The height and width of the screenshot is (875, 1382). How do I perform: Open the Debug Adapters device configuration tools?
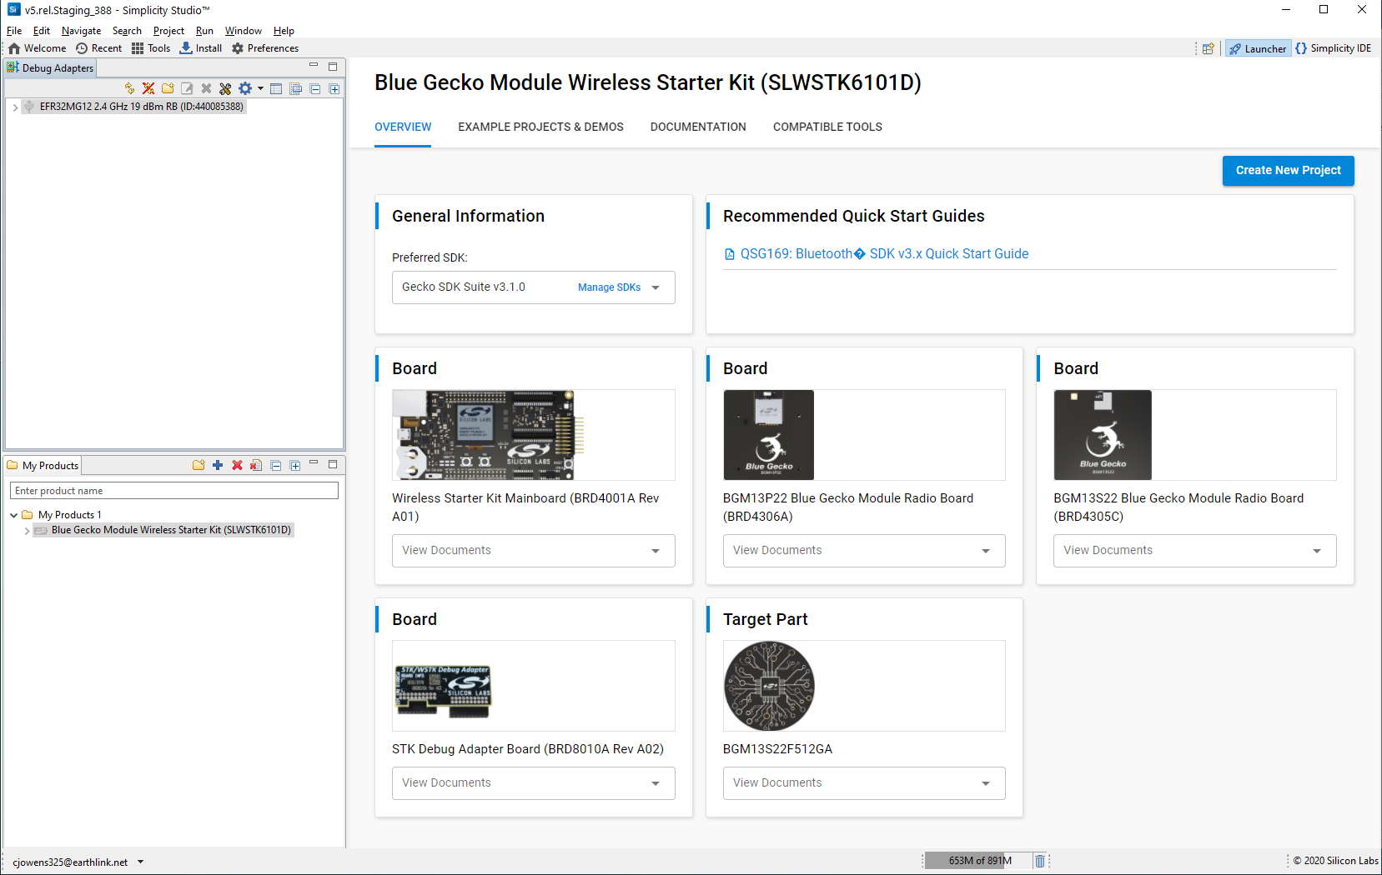click(x=225, y=88)
